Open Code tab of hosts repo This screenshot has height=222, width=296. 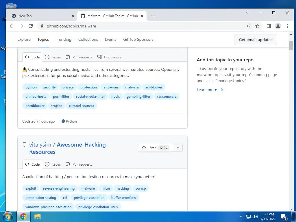point(32,57)
